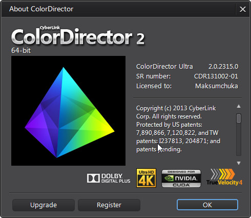Click the About ColorDirector title text

pyautogui.click(x=41, y=9)
